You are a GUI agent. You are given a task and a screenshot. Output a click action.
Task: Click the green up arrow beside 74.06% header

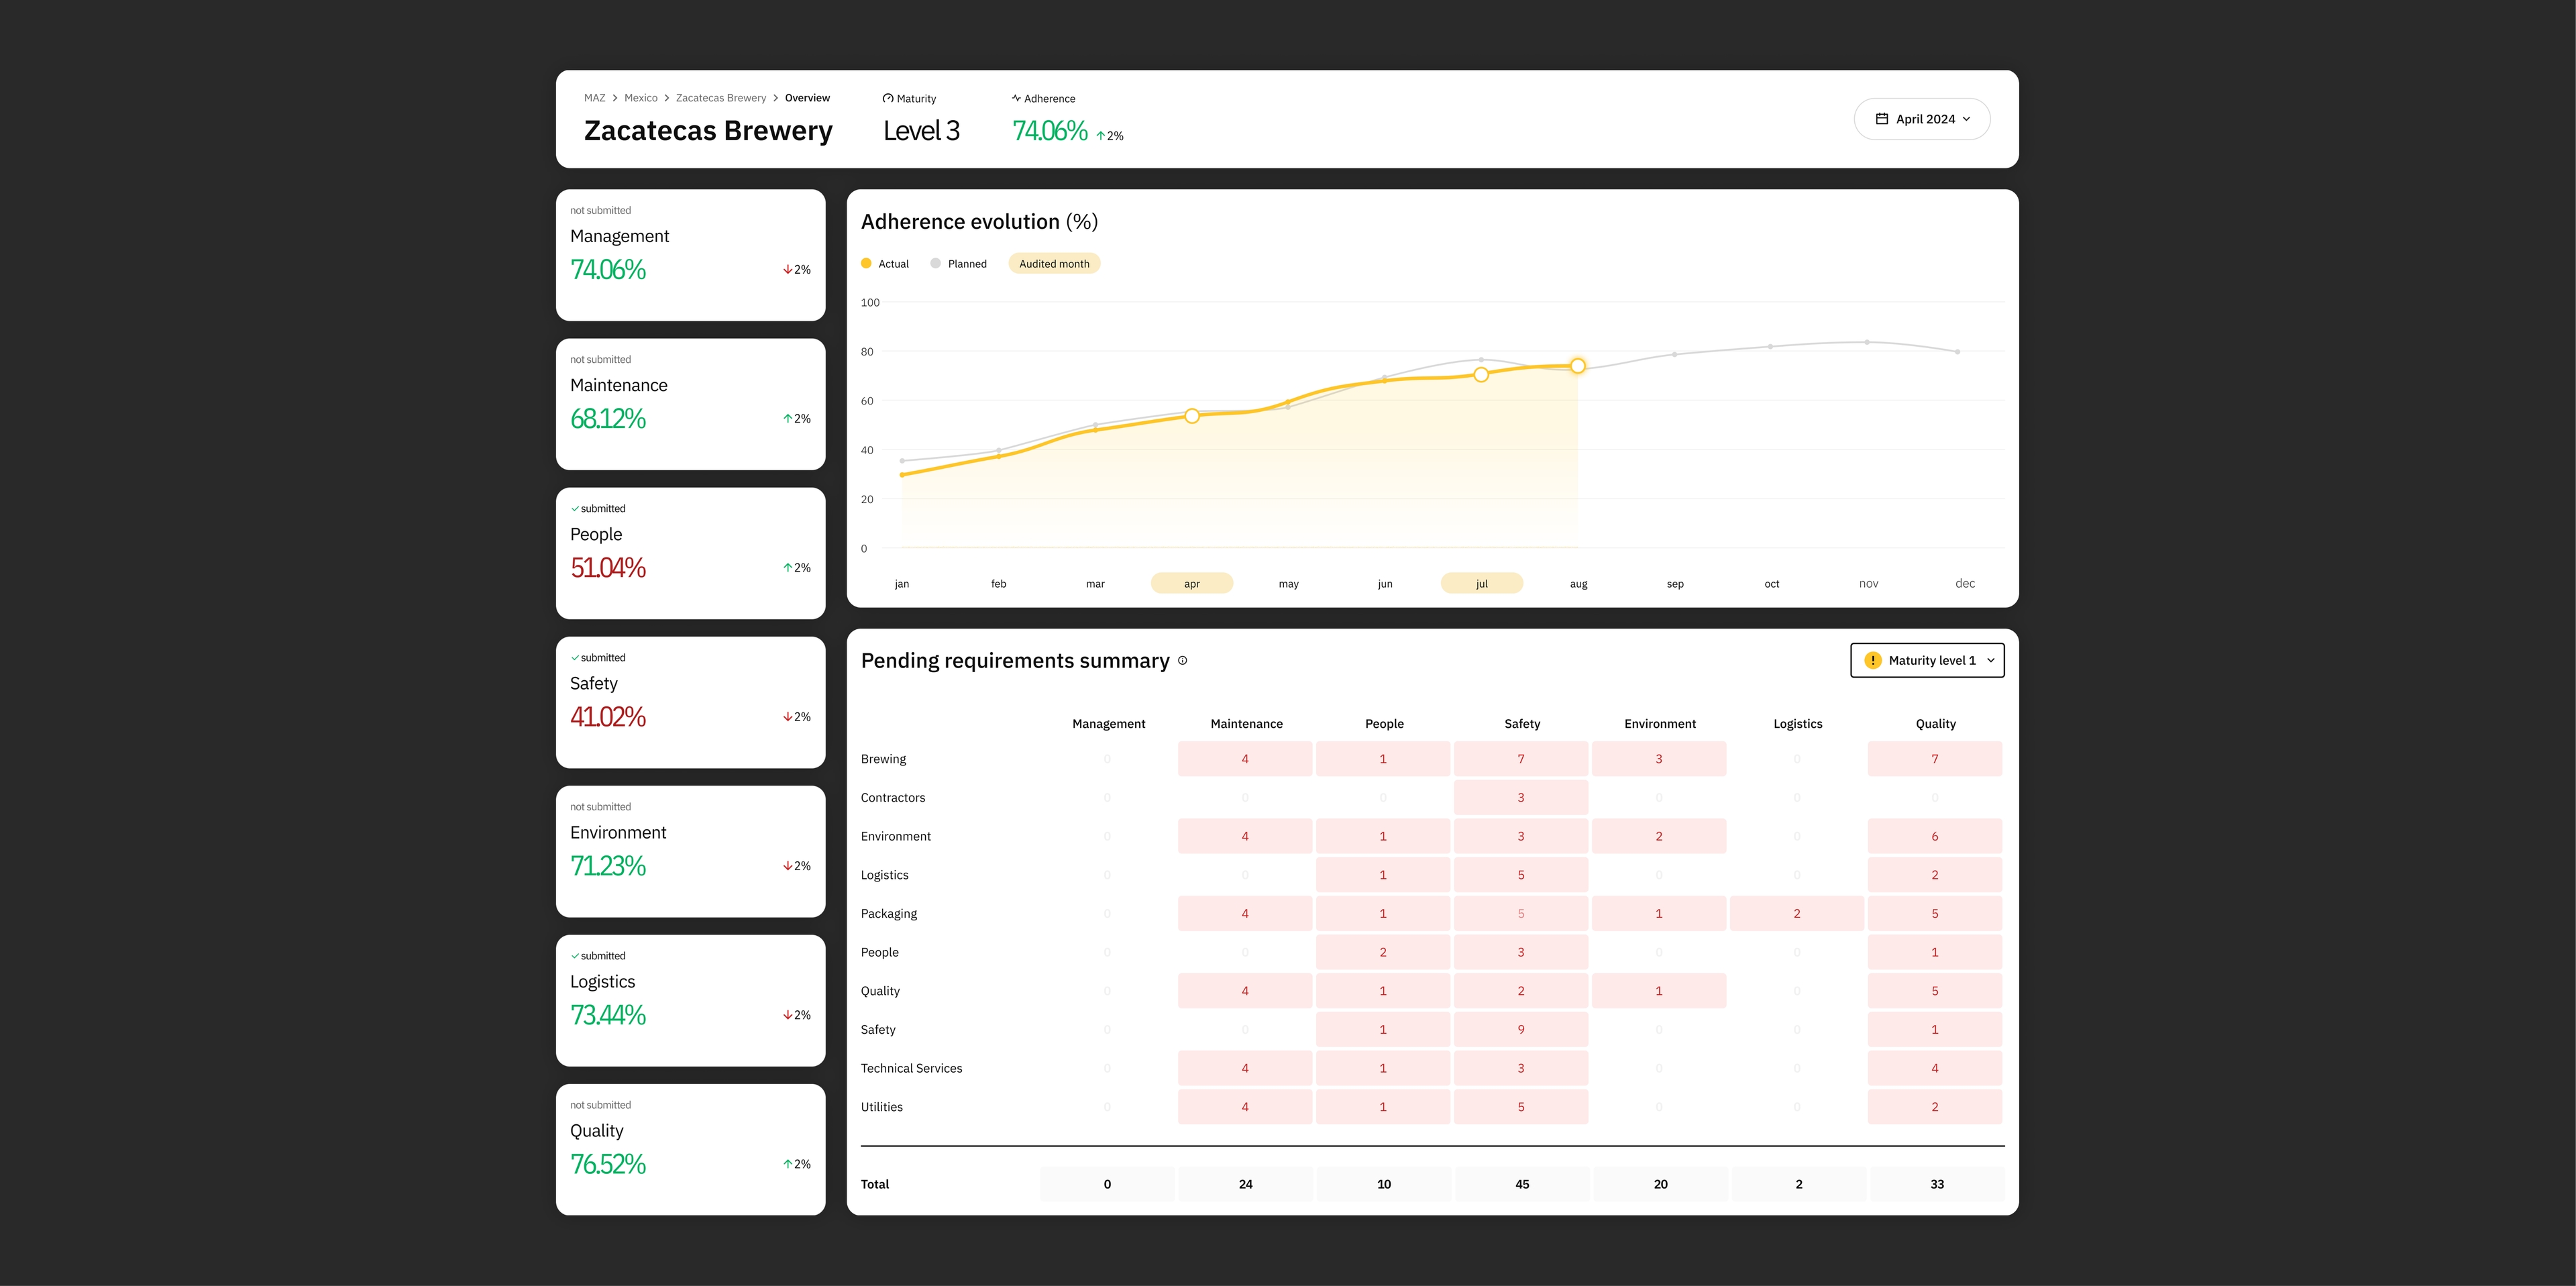coord(1101,136)
